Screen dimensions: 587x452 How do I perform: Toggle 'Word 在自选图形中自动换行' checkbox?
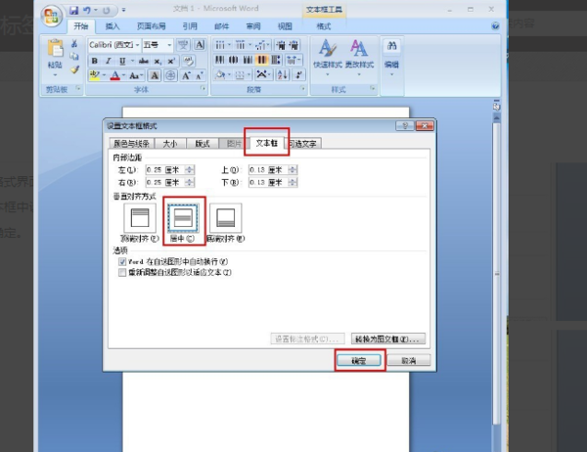tap(122, 262)
